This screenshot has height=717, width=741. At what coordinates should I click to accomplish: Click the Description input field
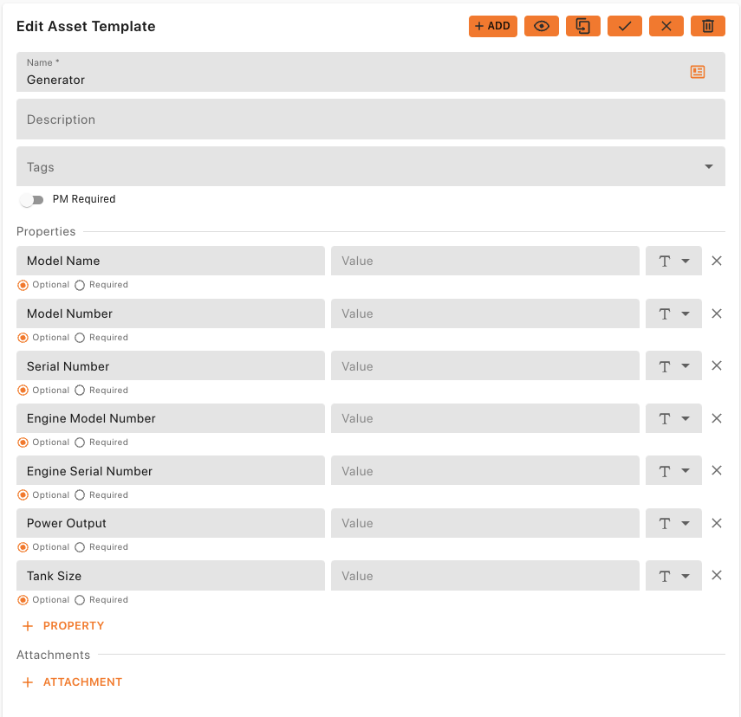[x=371, y=119]
